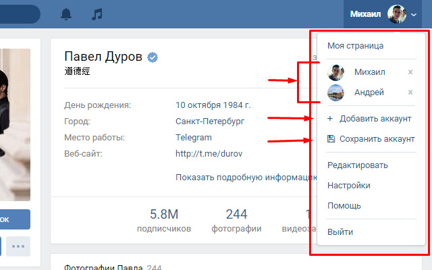Click Михаил's avatar in the top bar
This screenshot has height=270, width=432.
click(x=397, y=14)
